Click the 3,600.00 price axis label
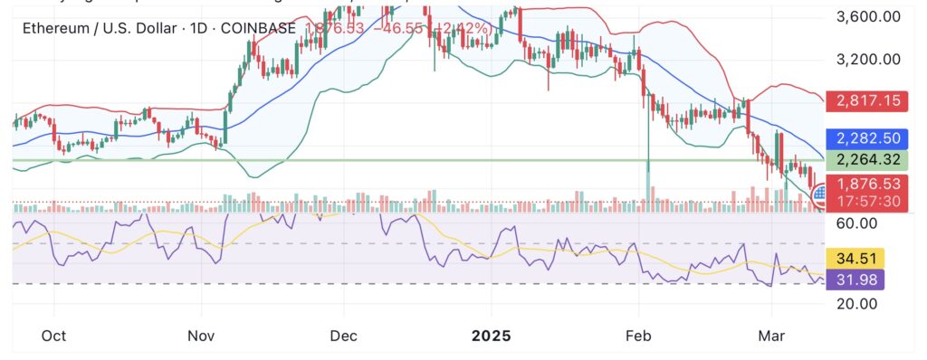 [x=868, y=16]
